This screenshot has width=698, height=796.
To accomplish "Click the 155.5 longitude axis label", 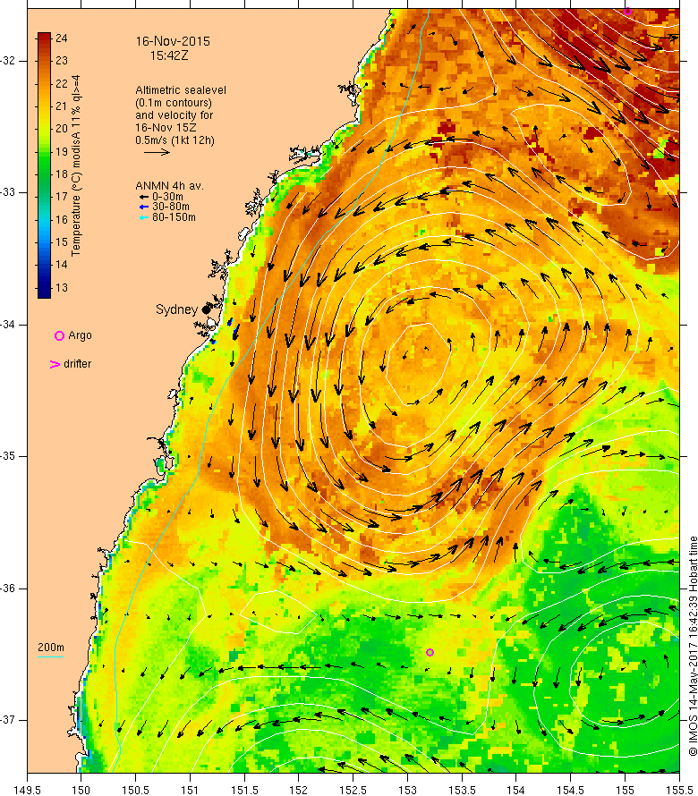I will click(x=679, y=791).
